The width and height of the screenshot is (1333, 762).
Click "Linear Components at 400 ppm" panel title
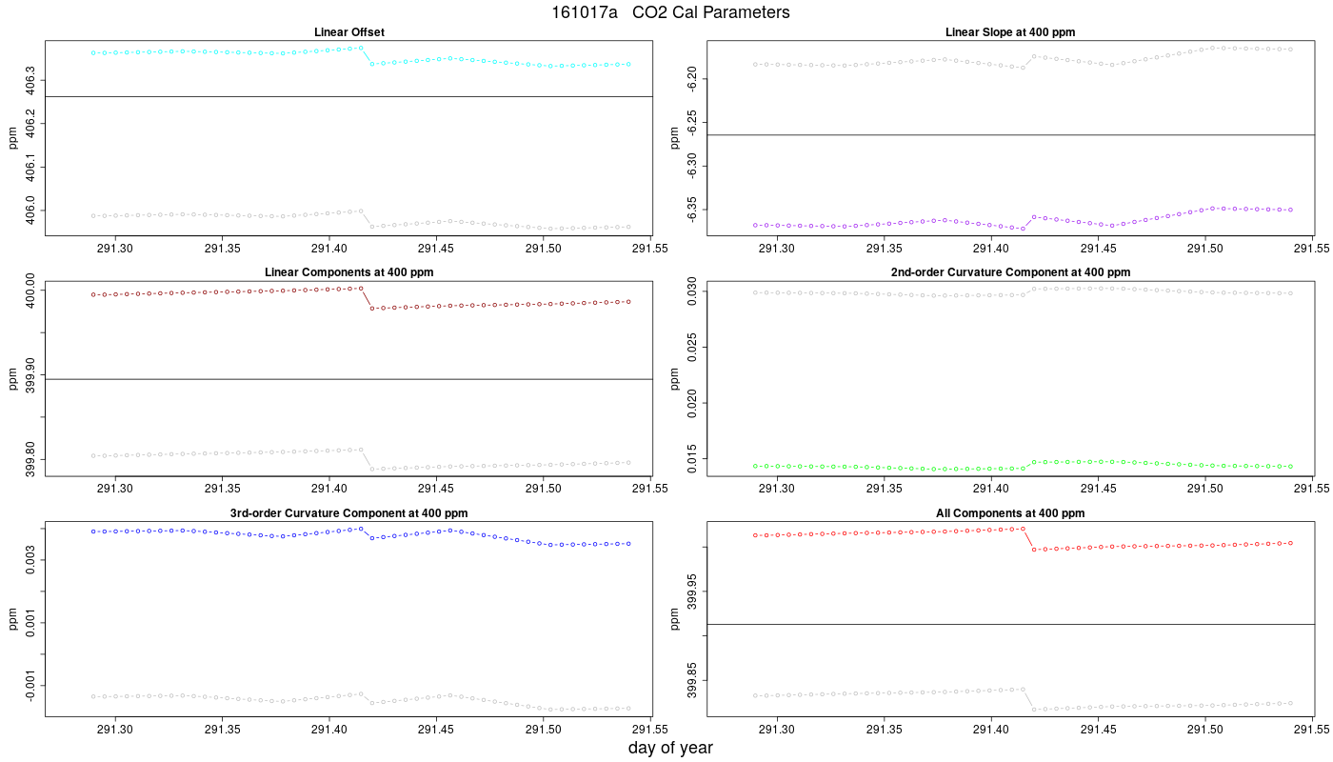pos(348,272)
